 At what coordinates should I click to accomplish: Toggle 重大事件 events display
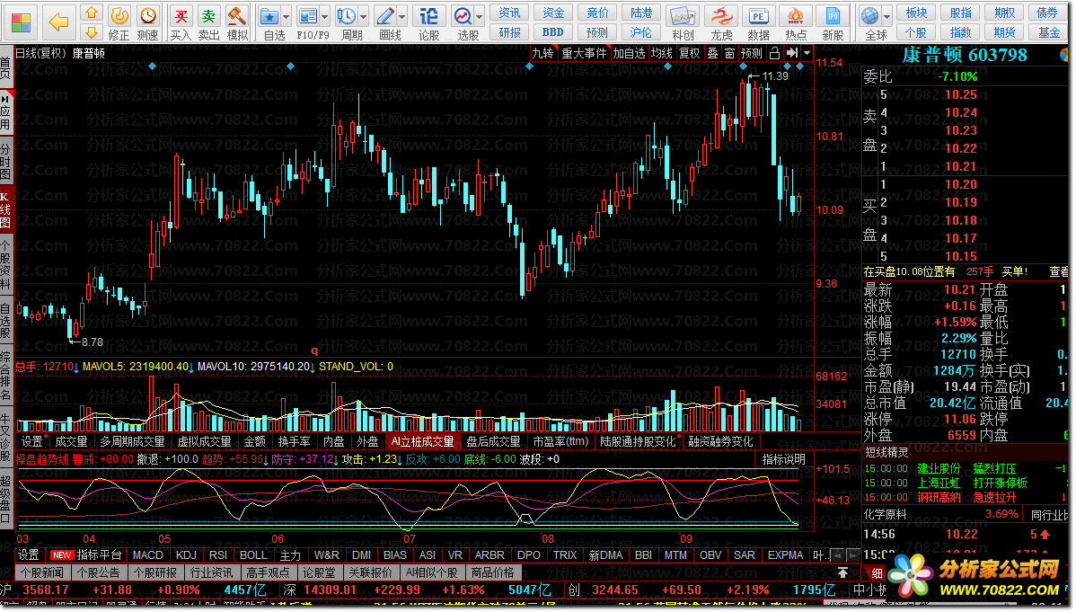pyautogui.click(x=584, y=53)
